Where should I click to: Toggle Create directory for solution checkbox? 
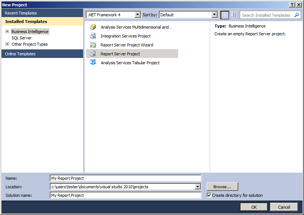(x=209, y=195)
